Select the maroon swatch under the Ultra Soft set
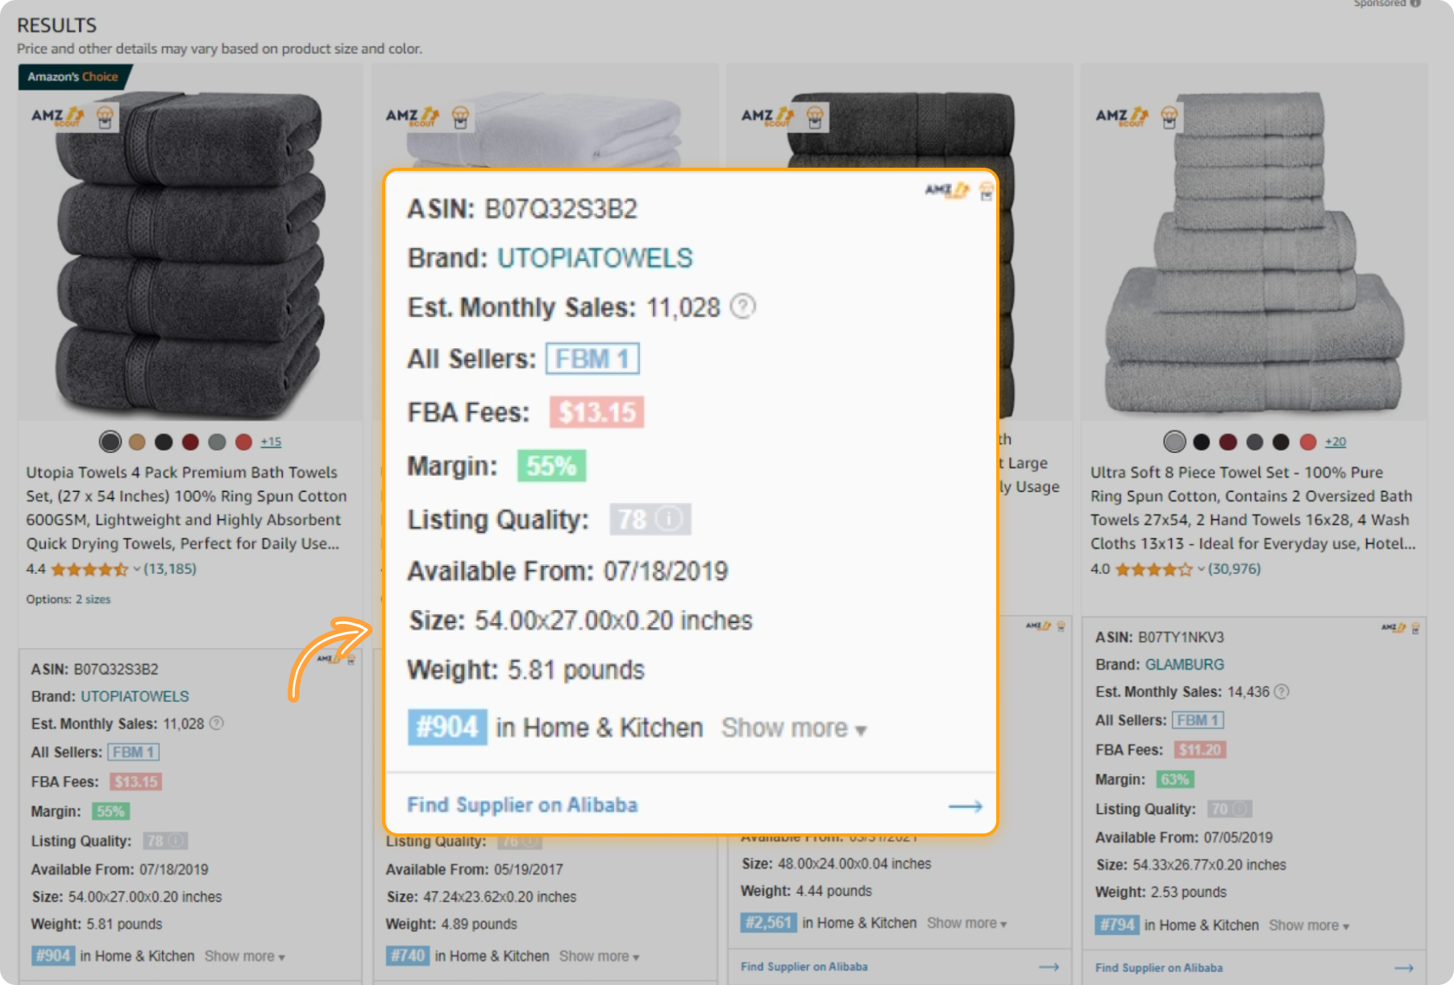1454x985 pixels. [1228, 441]
